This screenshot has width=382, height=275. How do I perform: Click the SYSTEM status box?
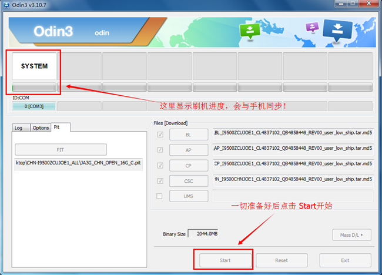pos(34,66)
